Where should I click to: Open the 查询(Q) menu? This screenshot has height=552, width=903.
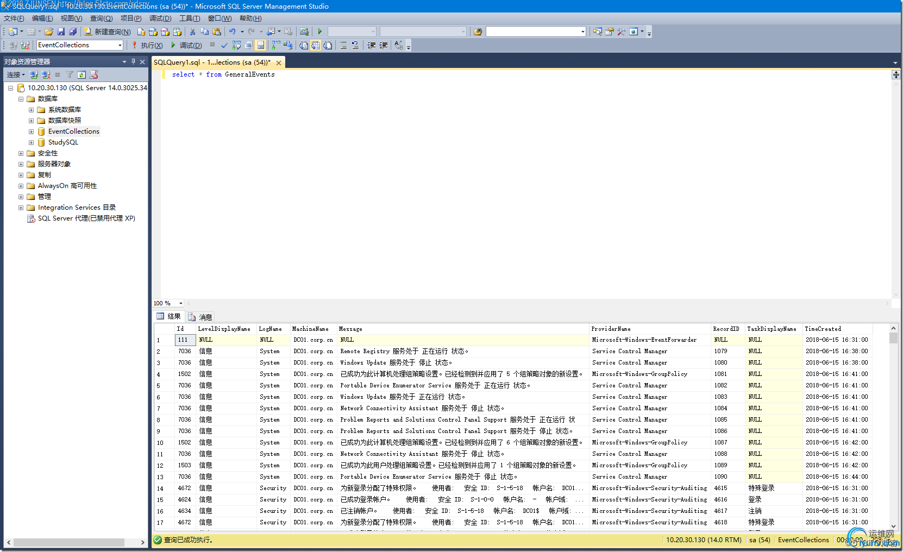pyautogui.click(x=101, y=18)
